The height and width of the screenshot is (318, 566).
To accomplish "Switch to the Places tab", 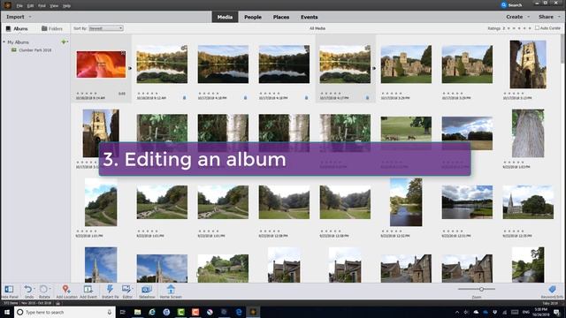I will tap(281, 17).
